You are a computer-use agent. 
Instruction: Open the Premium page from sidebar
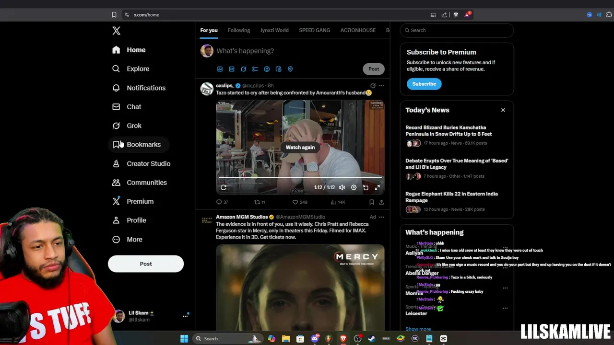click(x=133, y=201)
